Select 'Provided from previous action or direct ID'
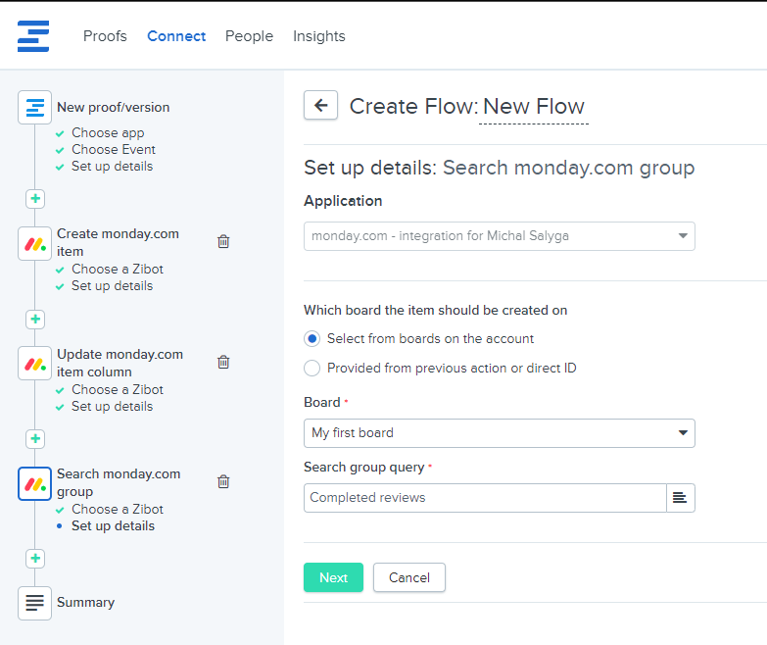767x645 pixels. click(x=312, y=369)
